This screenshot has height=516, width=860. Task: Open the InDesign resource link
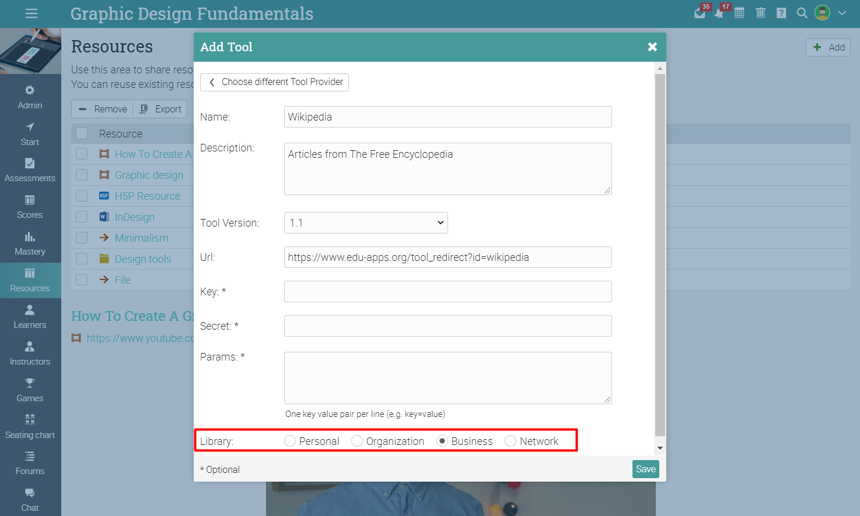pos(135,217)
